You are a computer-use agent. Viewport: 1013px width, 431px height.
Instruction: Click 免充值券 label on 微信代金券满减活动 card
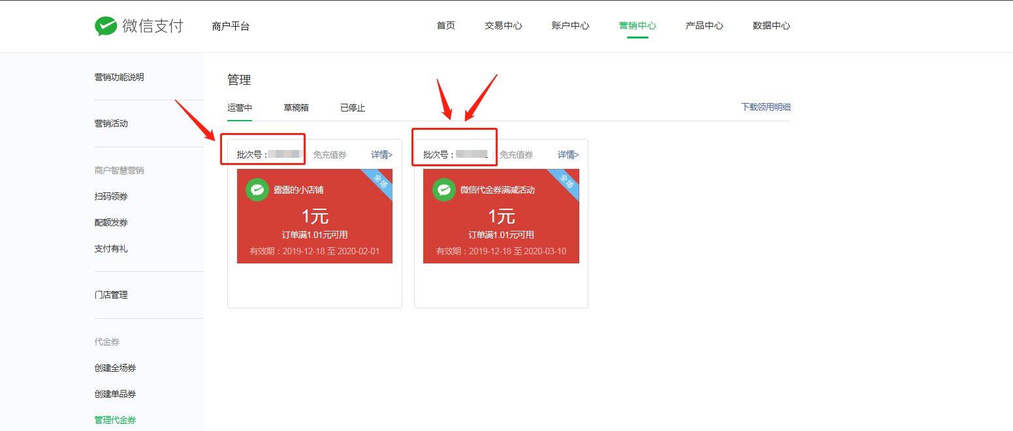tap(516, 155)
